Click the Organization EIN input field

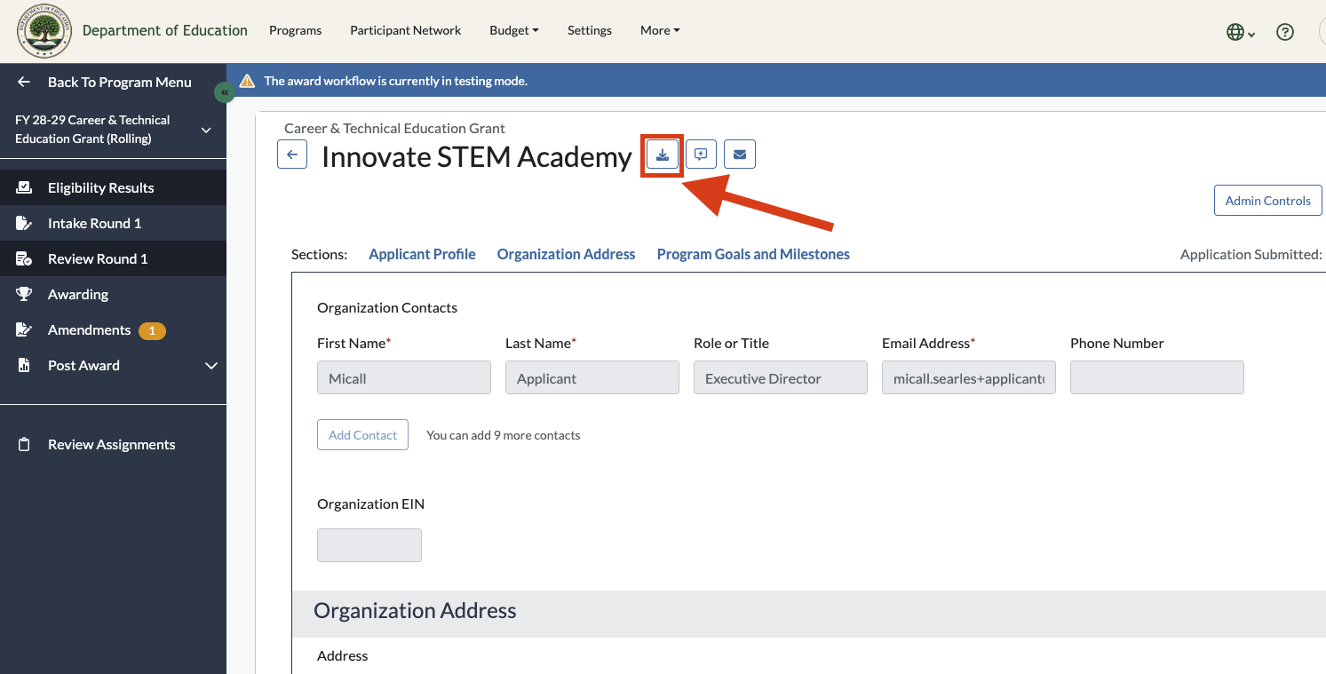[x=369, y=545]
